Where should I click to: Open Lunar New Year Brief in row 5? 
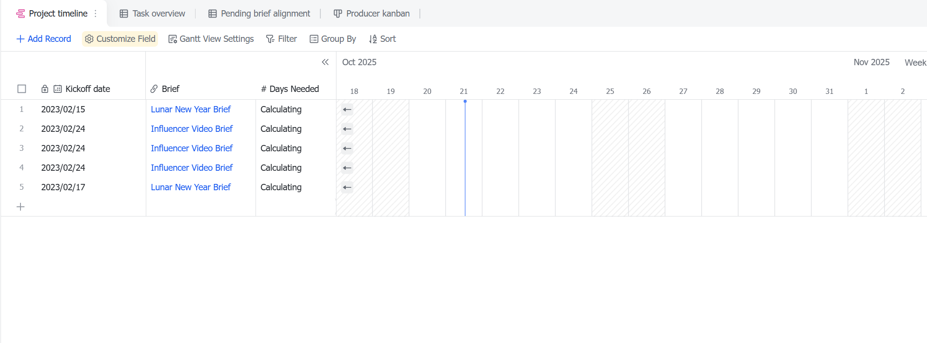pos(191,187)
